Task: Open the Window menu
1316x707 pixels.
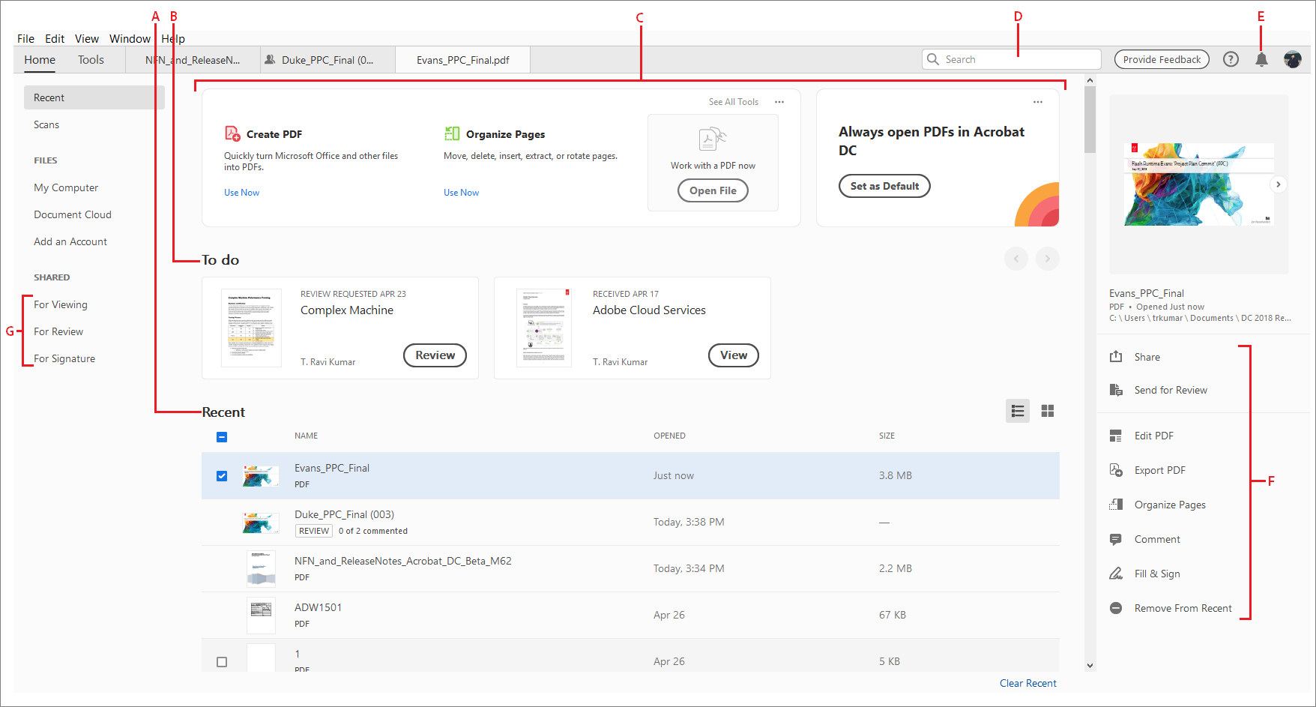Action: 130,39
